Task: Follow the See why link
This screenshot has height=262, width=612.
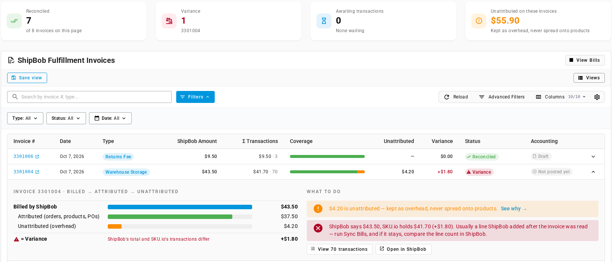Action: (x=514, y=209)
